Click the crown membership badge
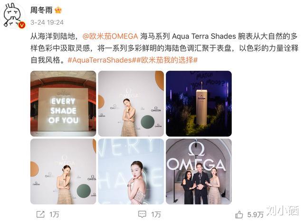 [x=58, y=10]
